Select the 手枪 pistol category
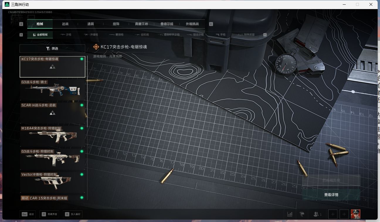The image size is (380, 222). (x=220, y=35)
